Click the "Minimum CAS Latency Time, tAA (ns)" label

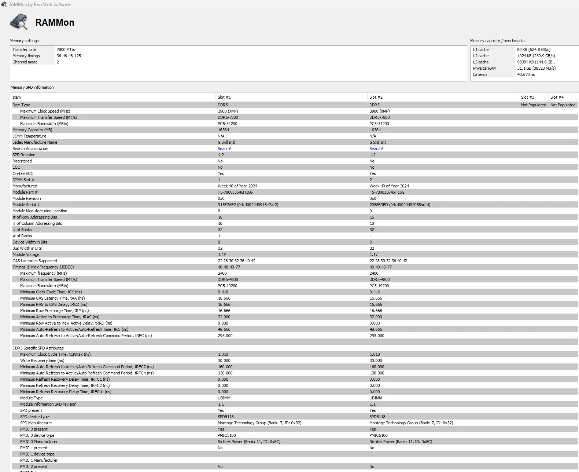point(52,298)
